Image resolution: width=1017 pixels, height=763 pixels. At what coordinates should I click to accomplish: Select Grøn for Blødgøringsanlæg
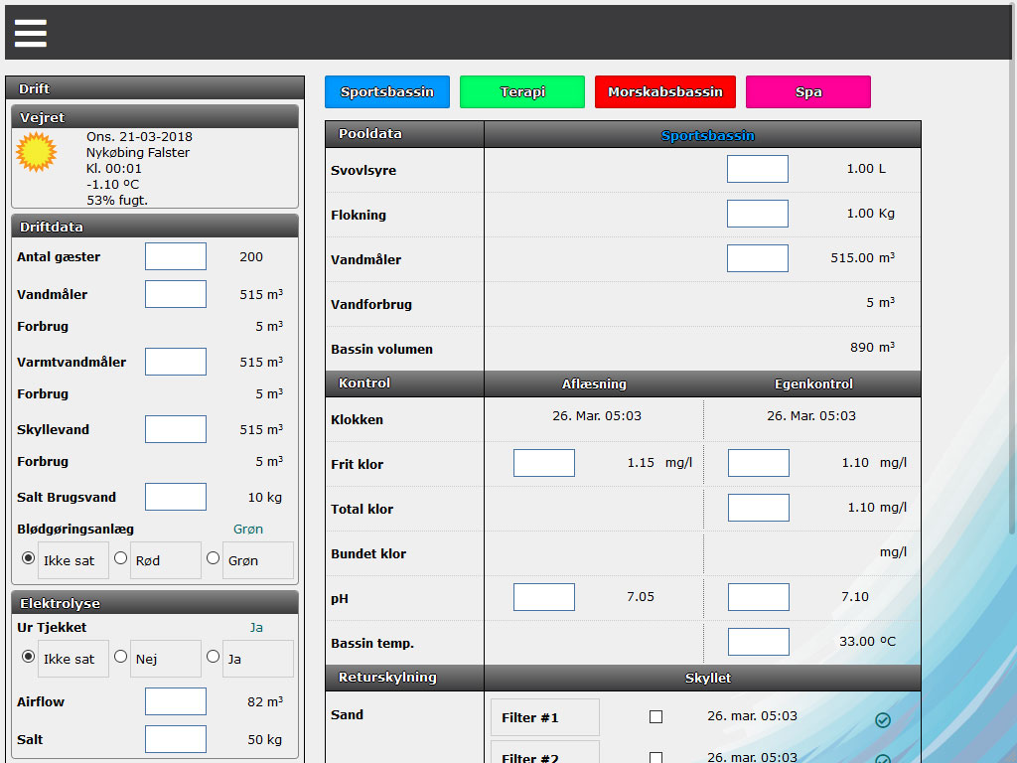click(213, 558)
